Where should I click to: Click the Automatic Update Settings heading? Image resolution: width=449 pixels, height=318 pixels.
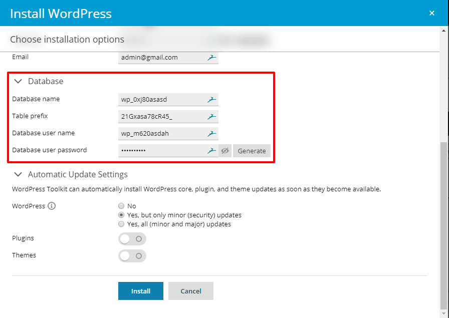point(78,174)
